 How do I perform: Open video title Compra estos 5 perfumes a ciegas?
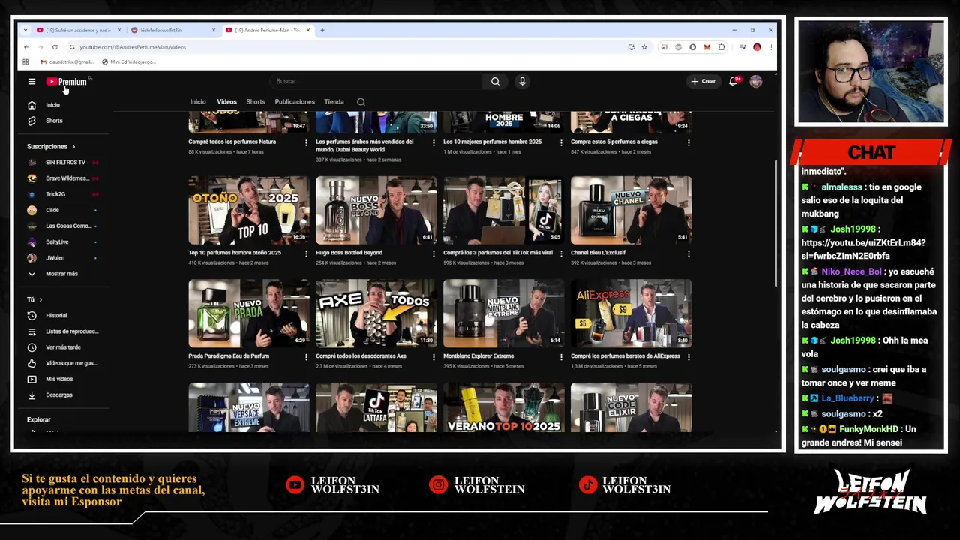tap(613, 142)
